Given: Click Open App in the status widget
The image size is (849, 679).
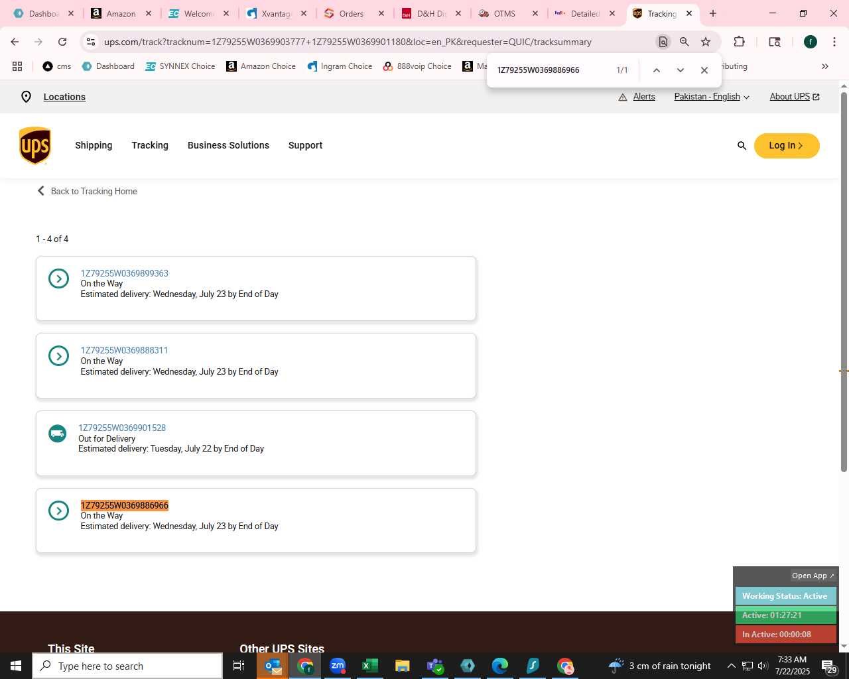Looking at the screenshot, I should click(x=813, y=576).
